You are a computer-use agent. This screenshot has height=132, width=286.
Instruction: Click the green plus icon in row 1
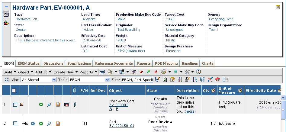click(x=41, y=105)
